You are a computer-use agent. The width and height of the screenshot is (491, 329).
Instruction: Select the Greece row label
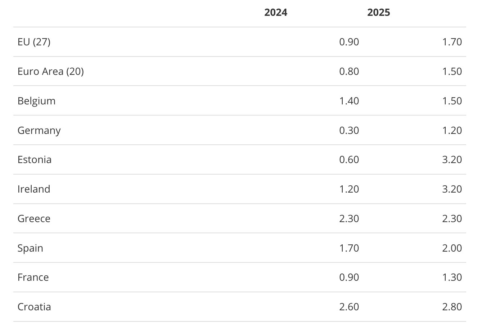click(x=34, y=218)
